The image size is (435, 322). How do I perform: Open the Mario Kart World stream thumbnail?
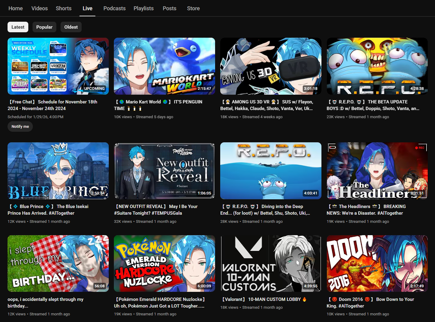pos(164,66)
